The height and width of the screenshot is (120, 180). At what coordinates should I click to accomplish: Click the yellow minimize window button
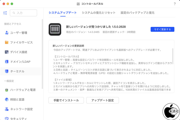(8, 4)
